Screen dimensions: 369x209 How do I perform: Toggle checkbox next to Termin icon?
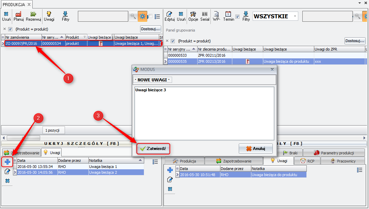point(237,17)
